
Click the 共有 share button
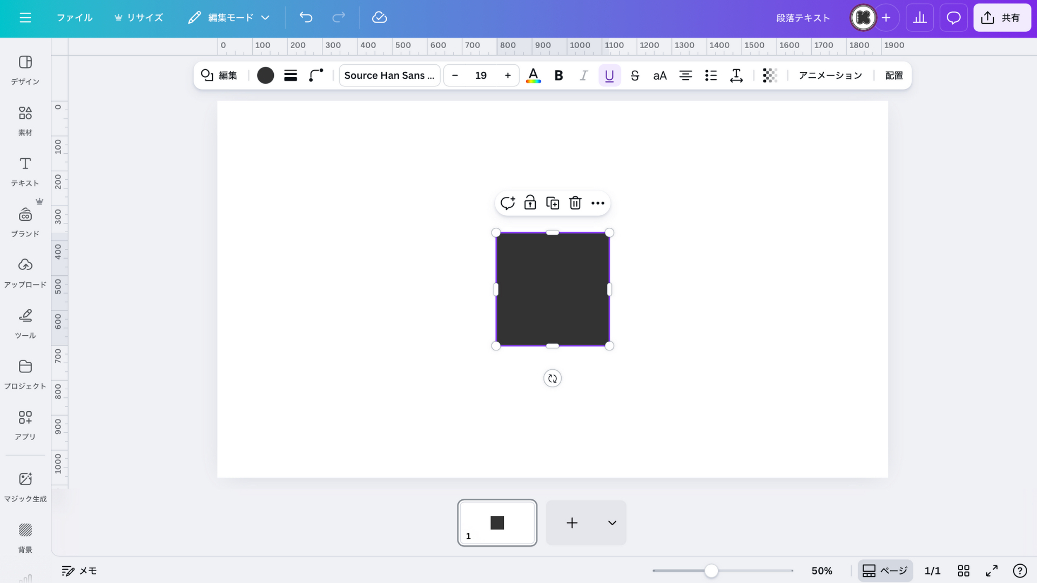pyautogui.click(x=1002, y=17)
